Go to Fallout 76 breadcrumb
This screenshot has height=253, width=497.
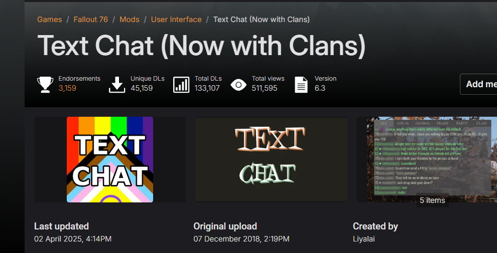(91, 20)
